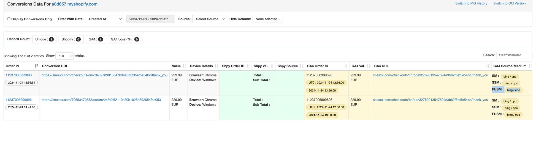Sort by GA4 Order ID icon

pyautogui.click(x=346, y=66)
